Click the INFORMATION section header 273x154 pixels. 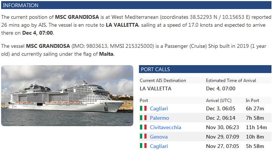[x=21, y=5]
